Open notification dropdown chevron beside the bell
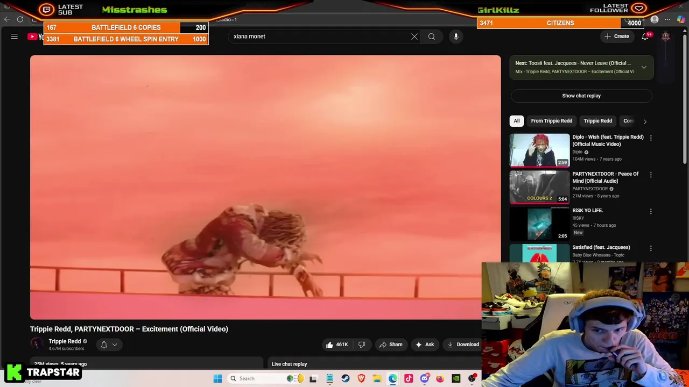Viewport: 689px width, 387px height. (115, 345)
